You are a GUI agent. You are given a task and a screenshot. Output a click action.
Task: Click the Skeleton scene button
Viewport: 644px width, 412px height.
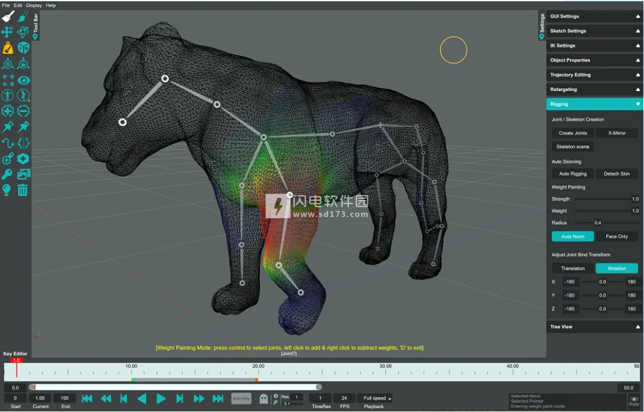(572, 147)
